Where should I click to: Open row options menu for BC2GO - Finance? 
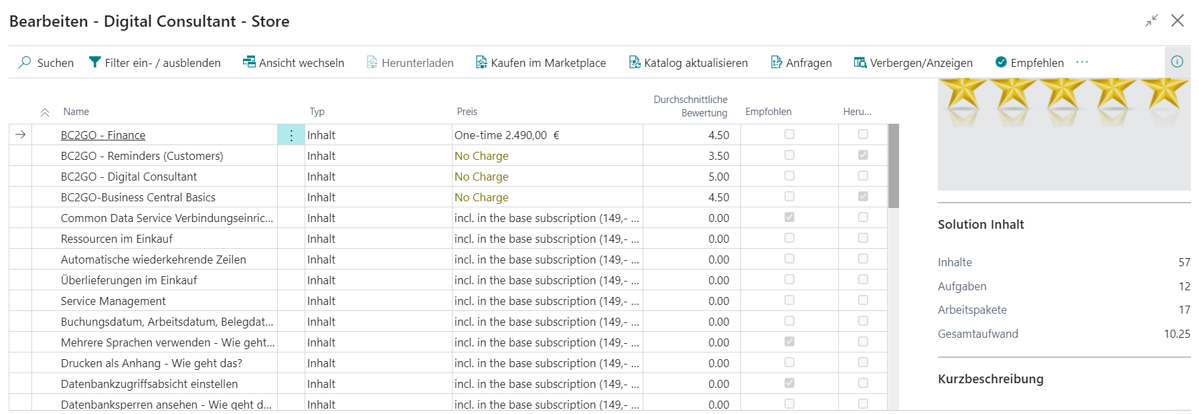(291, 135)
